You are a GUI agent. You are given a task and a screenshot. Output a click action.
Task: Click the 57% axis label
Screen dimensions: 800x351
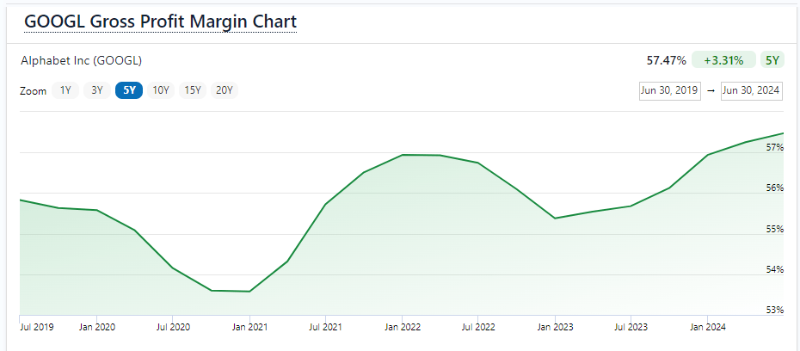pyautogui.click(x=774, y=147)
